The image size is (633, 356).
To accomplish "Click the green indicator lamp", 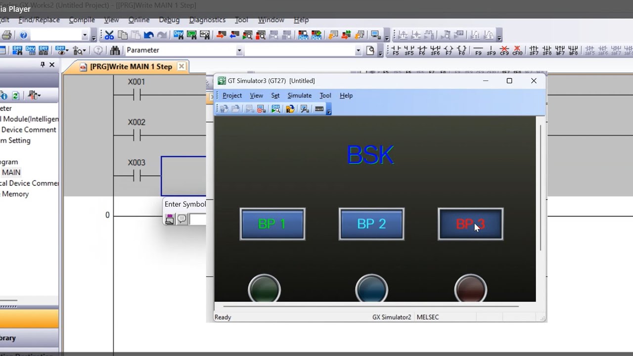I will 264,289.
